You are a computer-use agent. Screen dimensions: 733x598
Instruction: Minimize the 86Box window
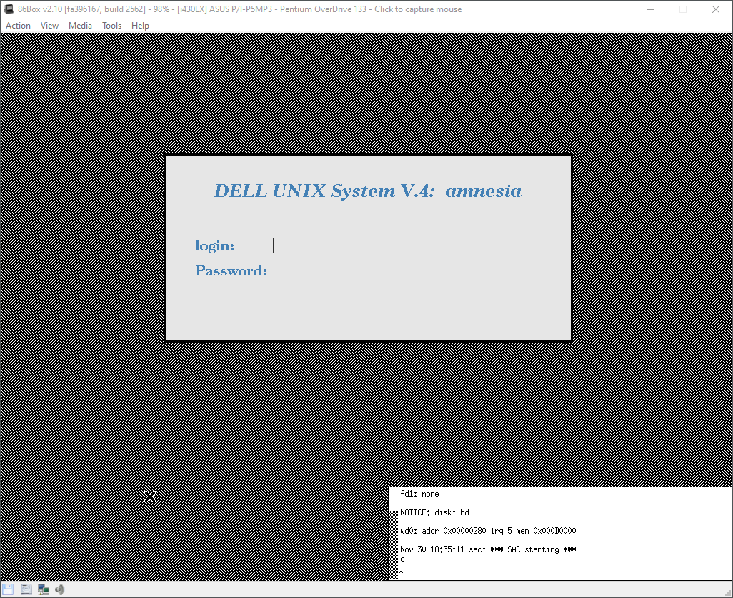[x=651, y=9]
